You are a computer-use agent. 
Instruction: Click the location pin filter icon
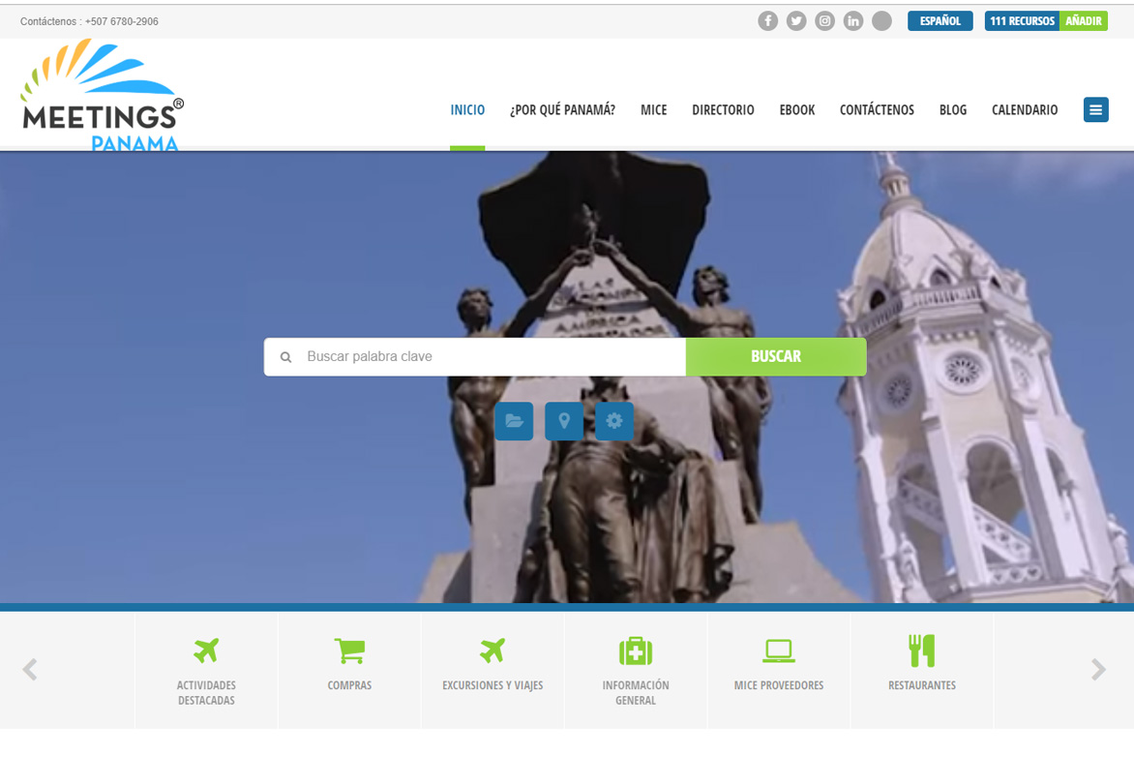(x=564, y=421)
